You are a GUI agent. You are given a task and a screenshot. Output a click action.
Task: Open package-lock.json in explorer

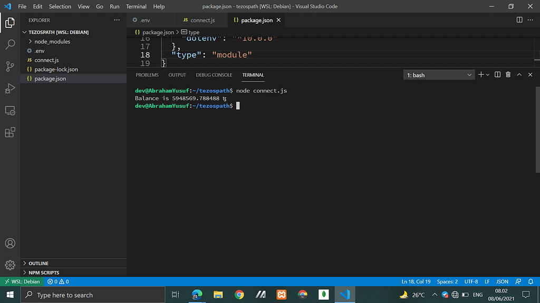pos(73,69)
